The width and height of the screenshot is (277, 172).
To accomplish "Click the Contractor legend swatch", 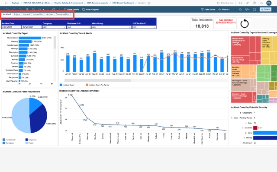I will (x=4, y=143).
